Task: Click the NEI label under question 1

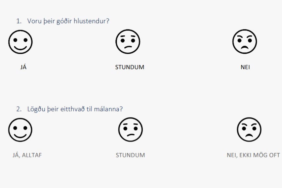Action: click(245, 67)
